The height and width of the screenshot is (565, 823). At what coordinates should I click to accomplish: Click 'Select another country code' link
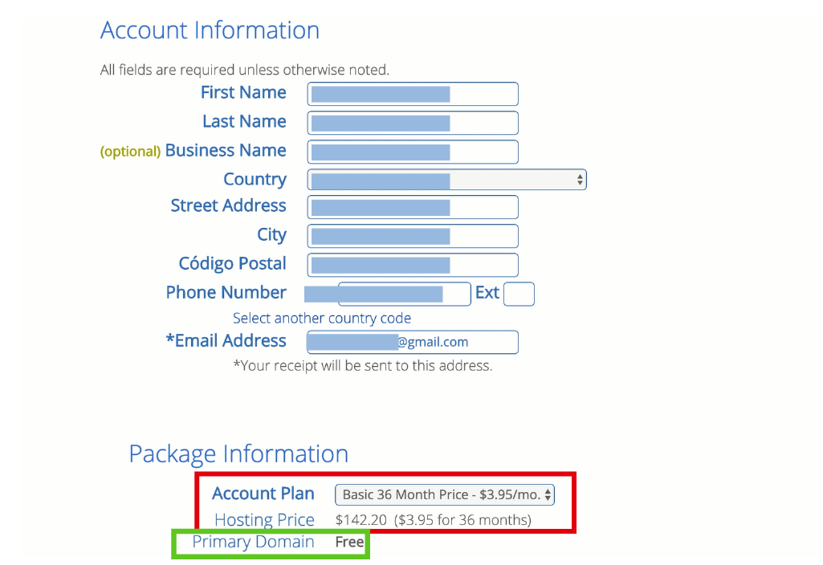click(x=321, y=319)
